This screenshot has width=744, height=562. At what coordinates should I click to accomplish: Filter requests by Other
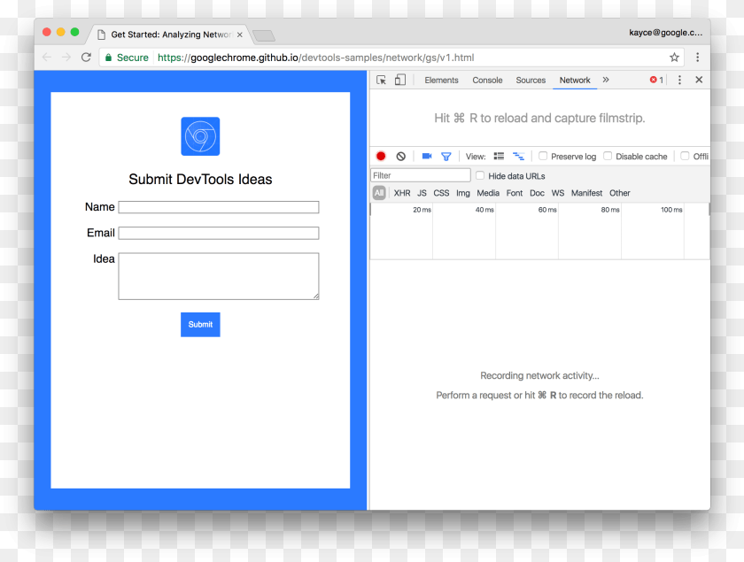tap(620, 193)
